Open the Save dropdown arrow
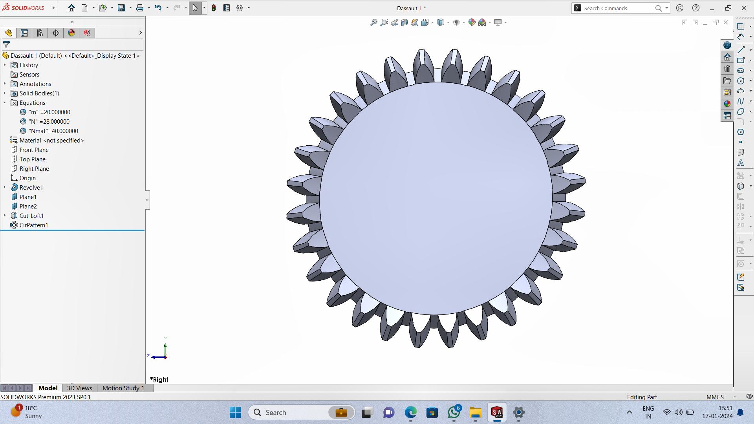The width and height of the screenshot is (754, 424). [x=130, y=8]
